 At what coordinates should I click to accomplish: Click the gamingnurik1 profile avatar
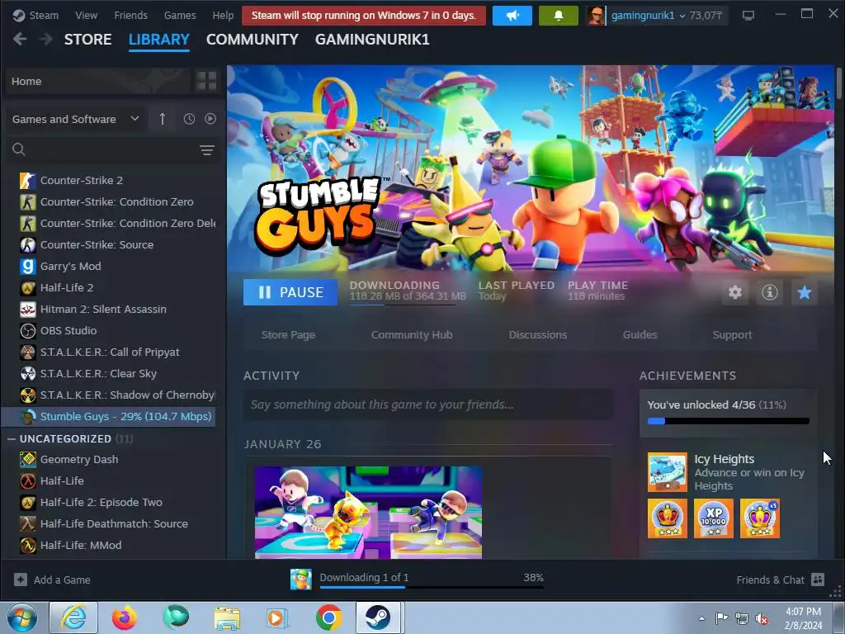(x=596, y=16)
